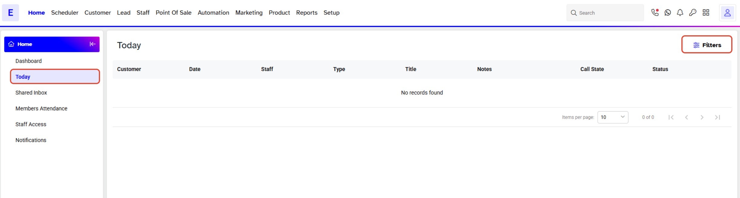Click the Date column header
The width and height of the screenshot is (740, 198).
click(x=195, y=69)
